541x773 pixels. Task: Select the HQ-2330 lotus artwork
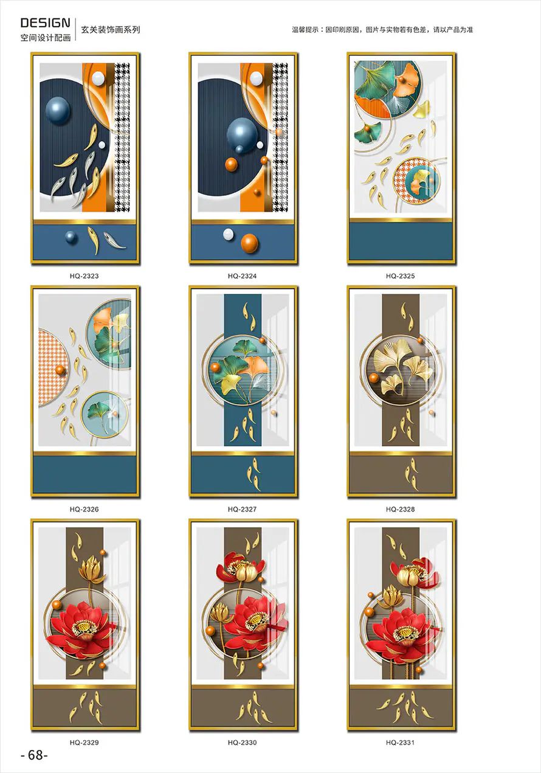click(x=243, y=625)
